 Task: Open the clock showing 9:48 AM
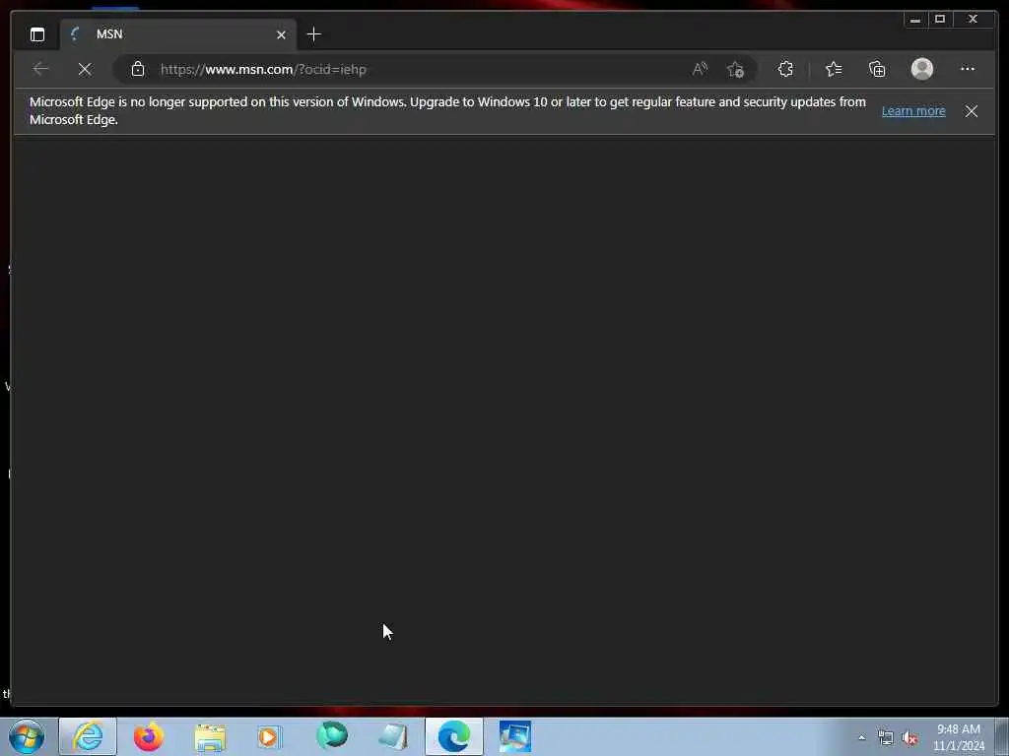click(x=959, y=737)
